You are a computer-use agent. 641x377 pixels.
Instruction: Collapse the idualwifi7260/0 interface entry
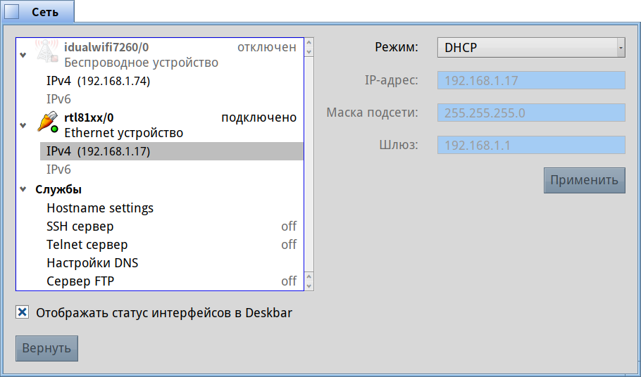click(x=23, y=55)
